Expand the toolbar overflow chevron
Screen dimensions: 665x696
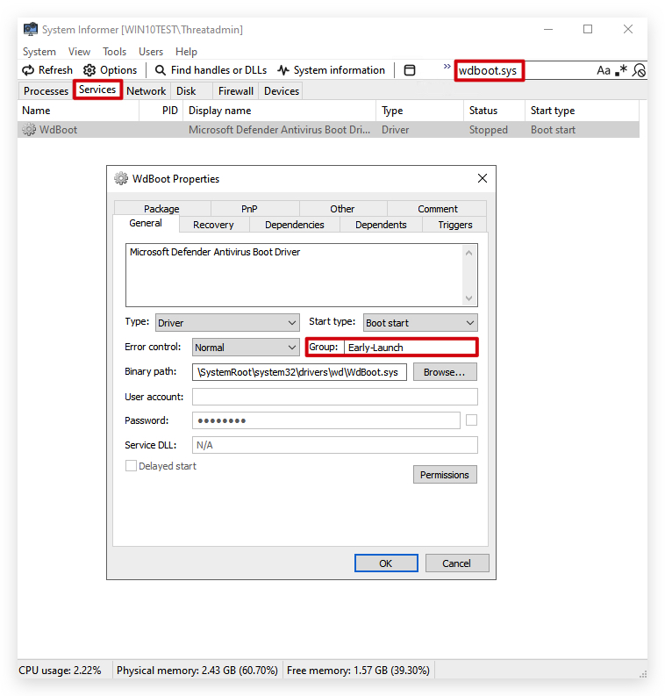(447, 67)
